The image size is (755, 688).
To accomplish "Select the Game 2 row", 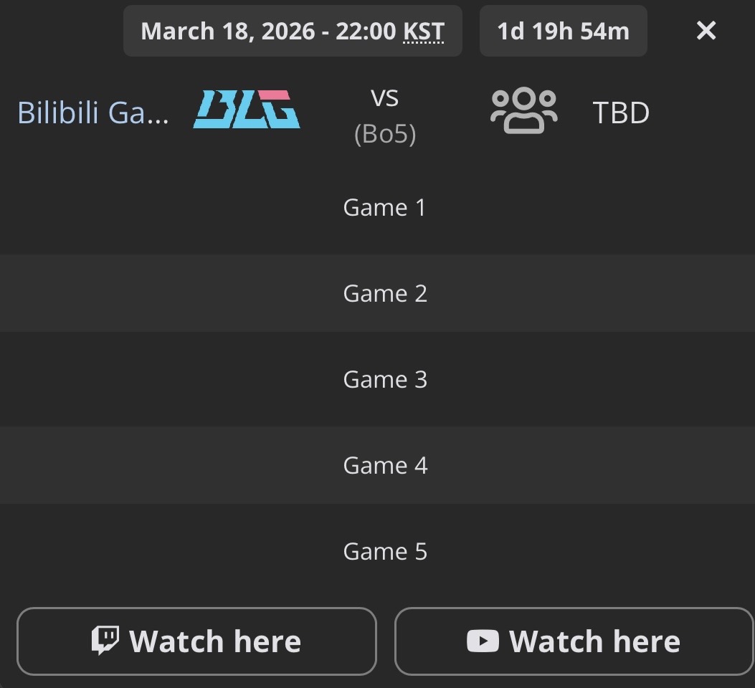I will pyautogui.click(x=385, y=294).
